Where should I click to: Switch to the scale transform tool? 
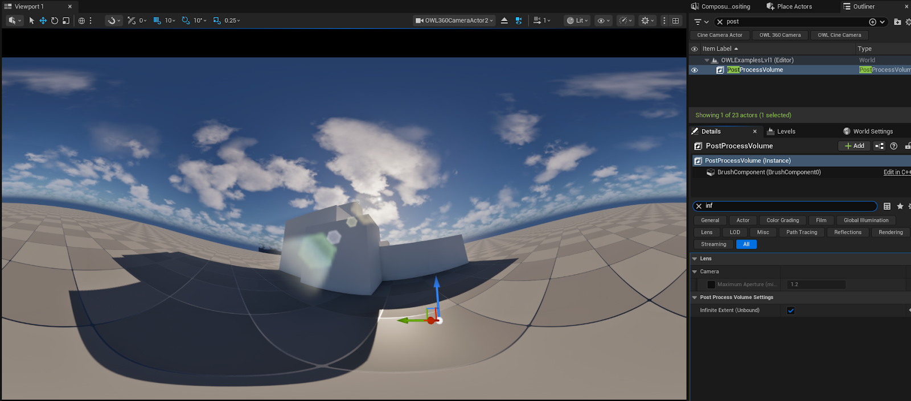click(66, 20)
